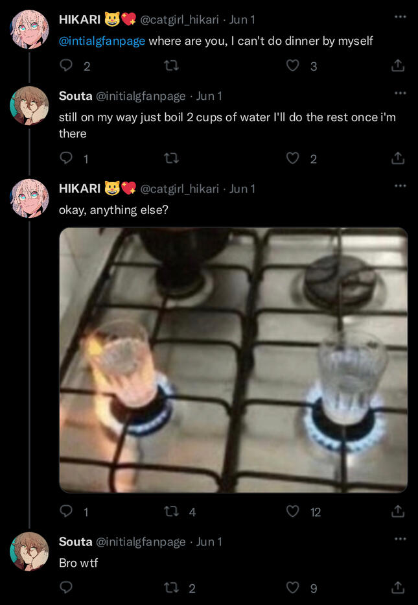Open the @intialgfanpage mention link
Viewport: 418px width, 605px height.
pos(102,41)
